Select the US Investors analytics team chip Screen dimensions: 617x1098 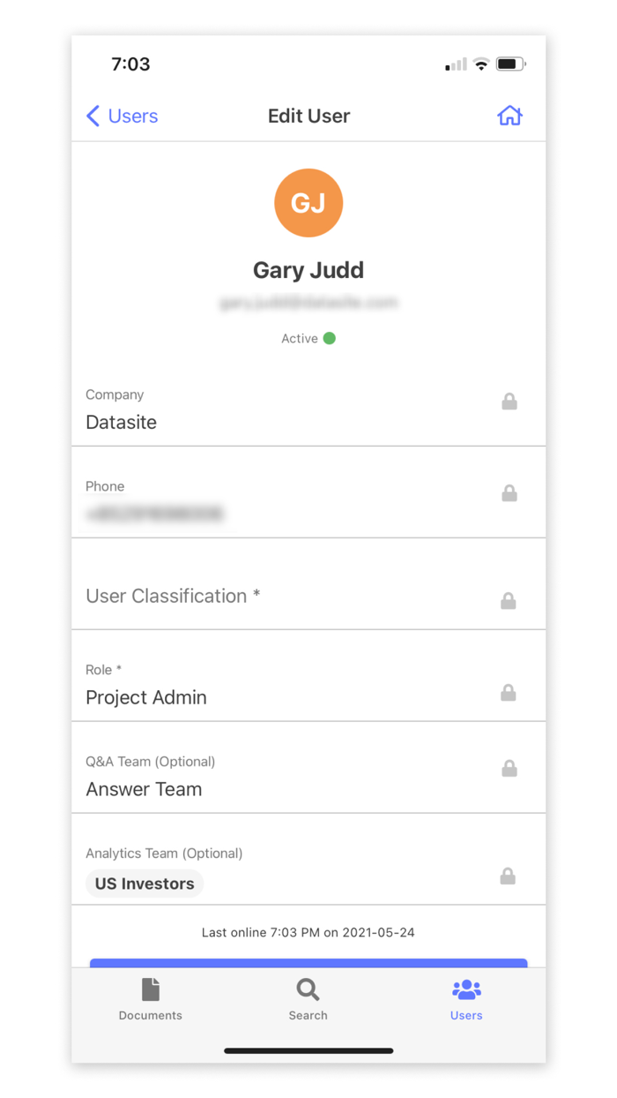145,884
